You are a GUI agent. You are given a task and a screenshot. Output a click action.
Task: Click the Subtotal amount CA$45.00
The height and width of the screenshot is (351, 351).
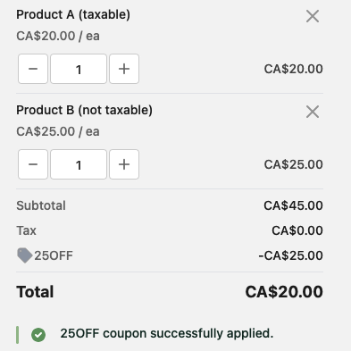[293, 205]
